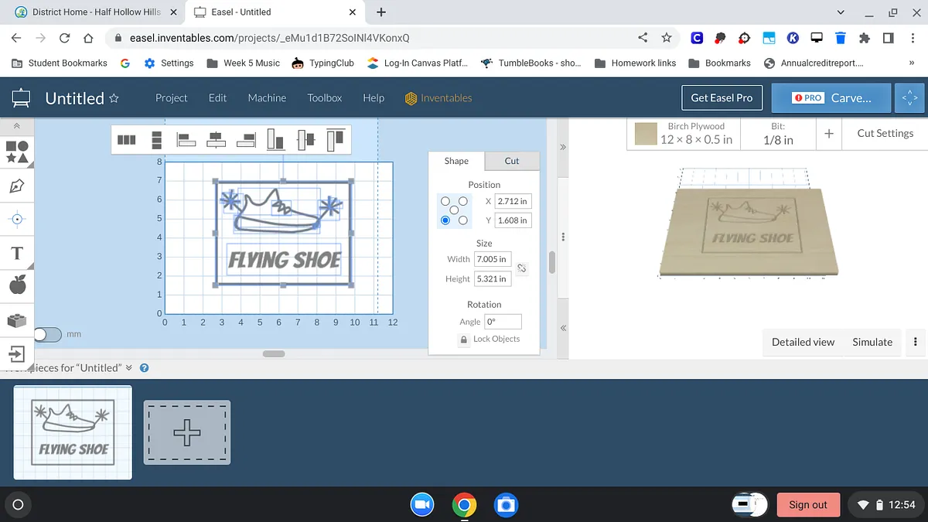This screenshot has width=928, height=522.
Task: Open the three-dot menu beside Simulate
Action: [916, 342]
